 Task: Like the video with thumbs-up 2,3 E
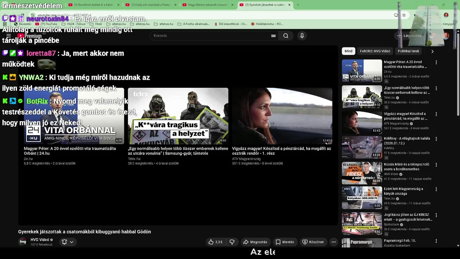[x=216, y=242]
